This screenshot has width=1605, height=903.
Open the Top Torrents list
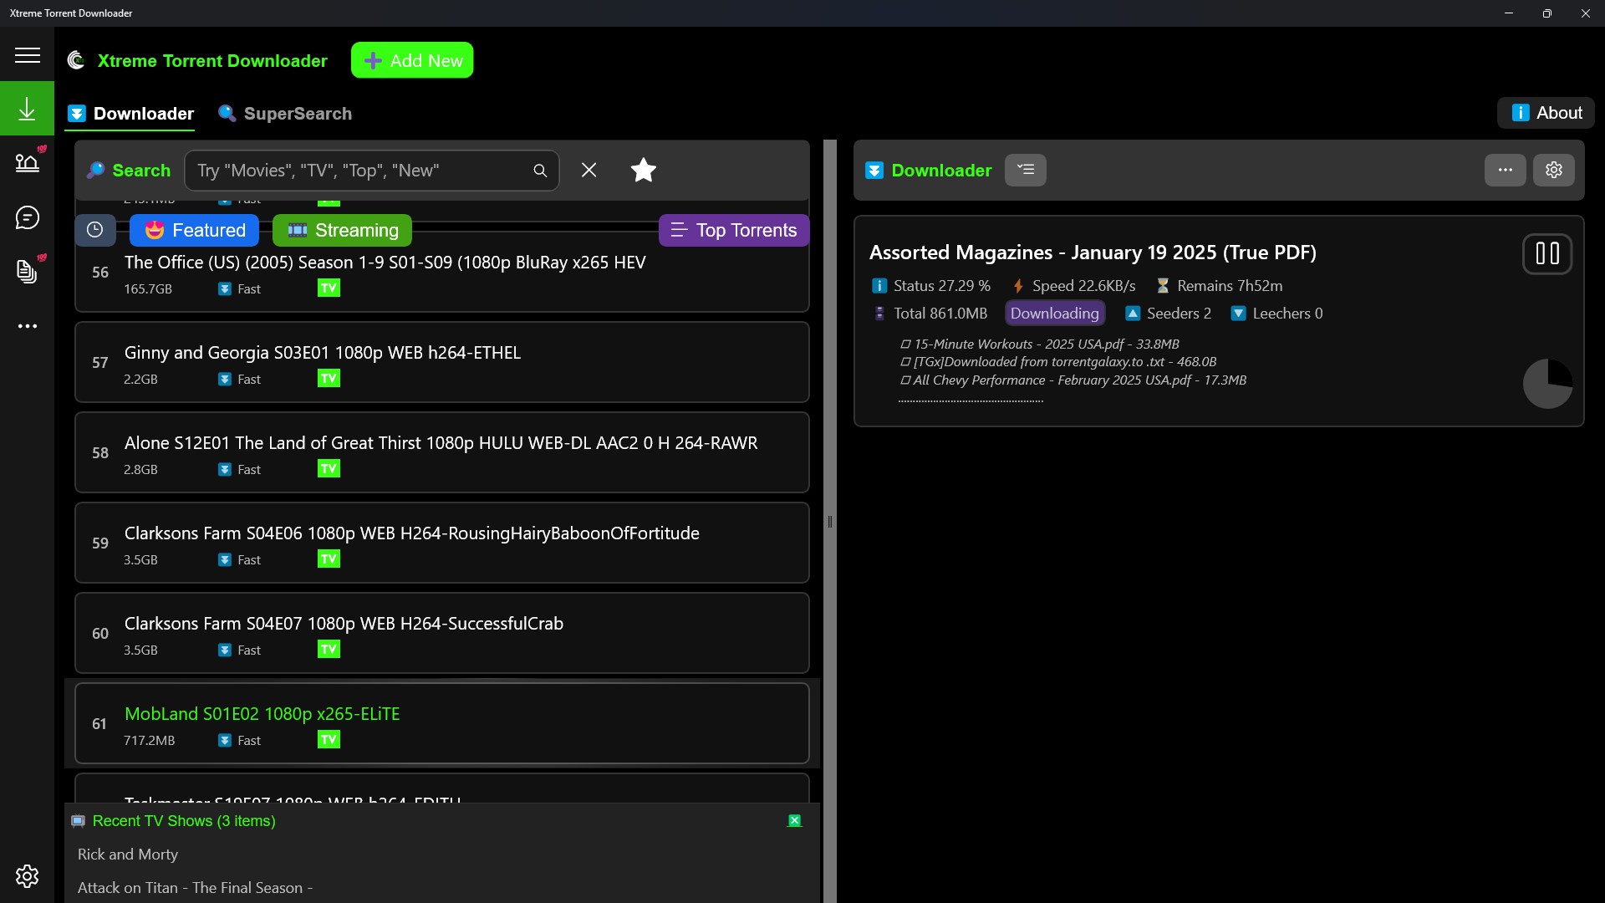[734, 230]
